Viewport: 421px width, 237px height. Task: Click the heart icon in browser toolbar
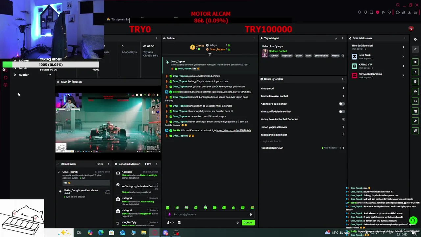[x=389, y=12]
